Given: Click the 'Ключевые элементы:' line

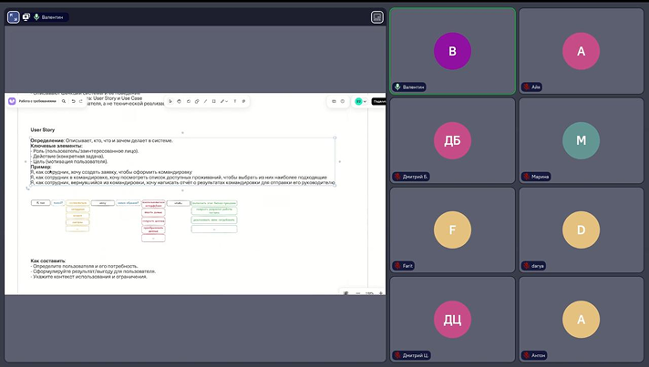Looking at the screenshot, I should [57, 146].
